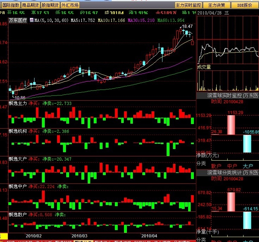
Task: Click the 散户 category under 净额 chart
Action: tap(216, 166)
